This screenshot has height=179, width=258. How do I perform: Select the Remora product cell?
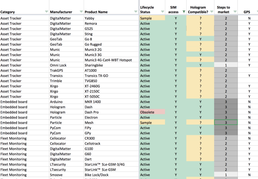point(111,23)
